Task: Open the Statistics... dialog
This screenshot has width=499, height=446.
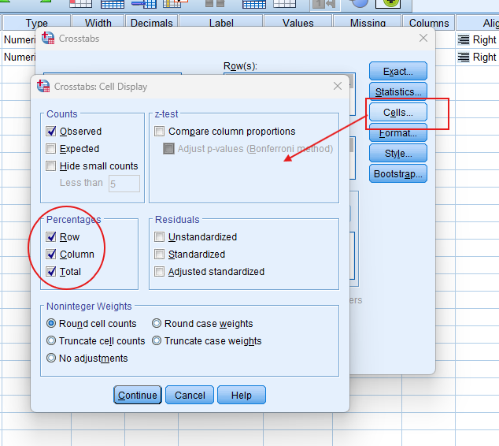Action: pos(398,92)
